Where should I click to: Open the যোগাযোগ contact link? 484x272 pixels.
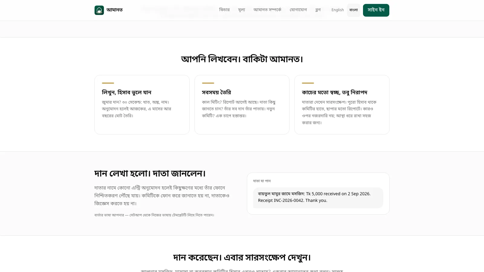click(298, 10)
